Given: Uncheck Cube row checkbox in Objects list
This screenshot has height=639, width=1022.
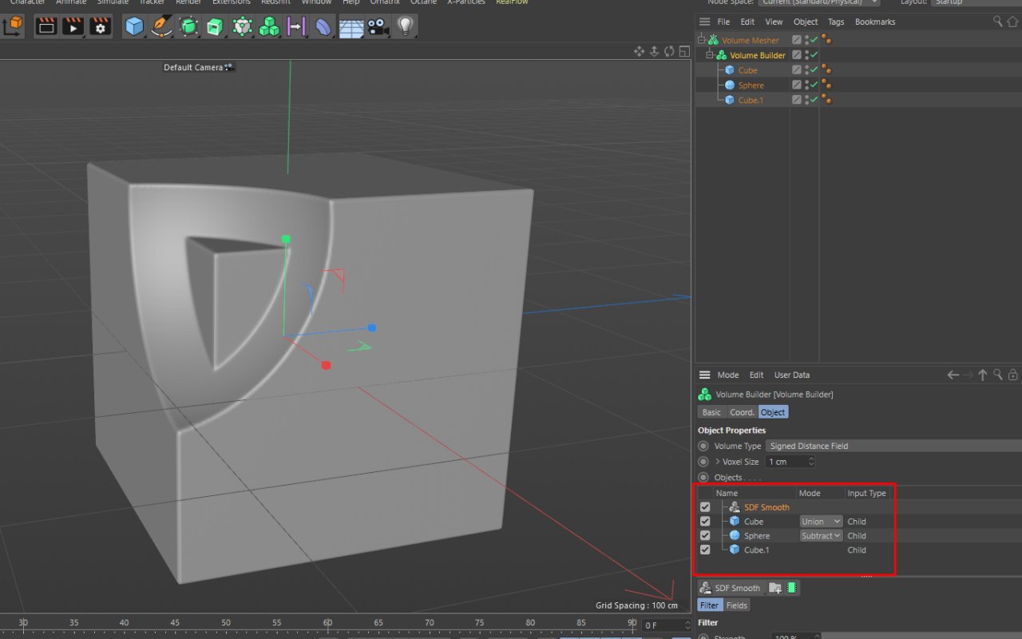Looking at the screenshot, I should pyautogui.click(x=705, y=522).
